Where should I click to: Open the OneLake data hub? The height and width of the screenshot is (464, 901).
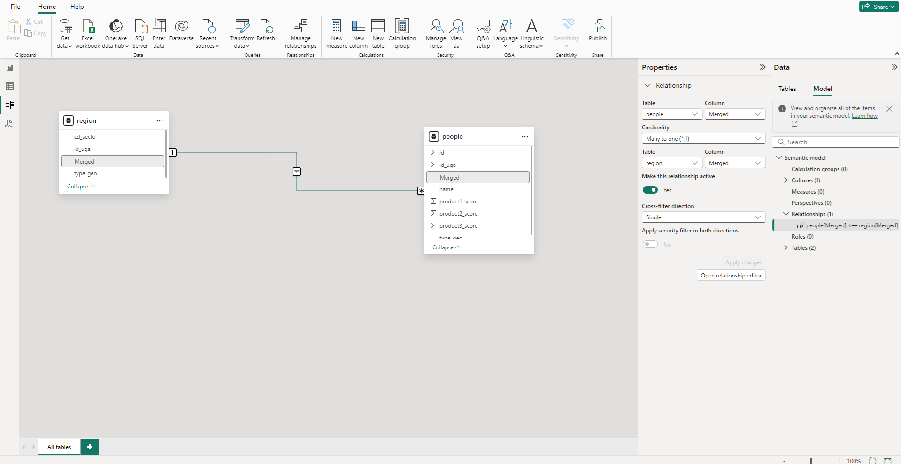click(116, 33)
